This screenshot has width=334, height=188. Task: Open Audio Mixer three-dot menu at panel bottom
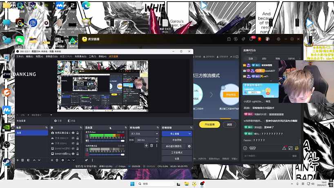click(92, 160)
